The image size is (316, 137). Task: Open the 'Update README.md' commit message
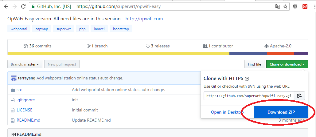[91, 120]
